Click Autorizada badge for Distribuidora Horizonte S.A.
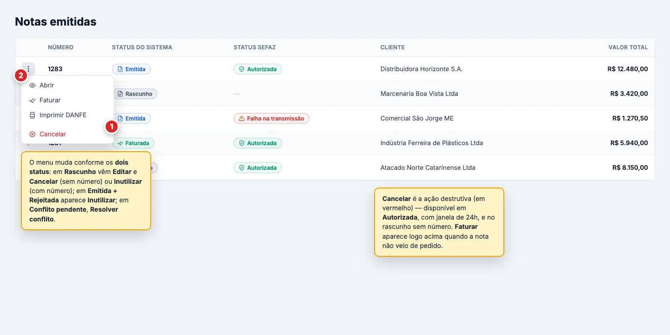Image resolution: width=670 pixels, height=335 pixels. 258,69
